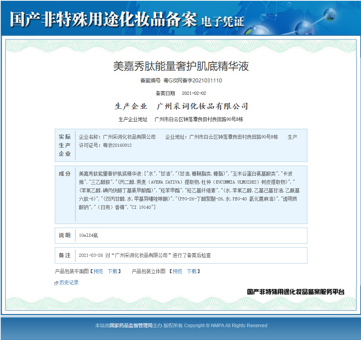Click the 备案日期 2021-02-02 value
Screen dimensions: 361x340
(194, 93)
